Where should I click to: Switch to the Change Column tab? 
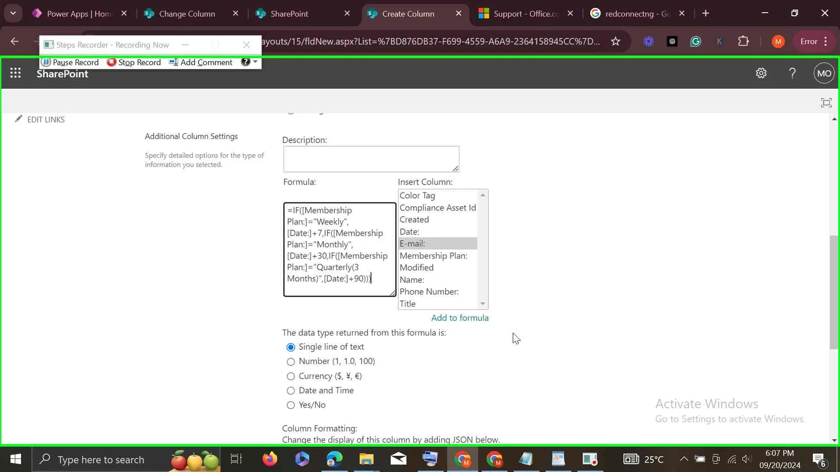click(x=187, y=14)
